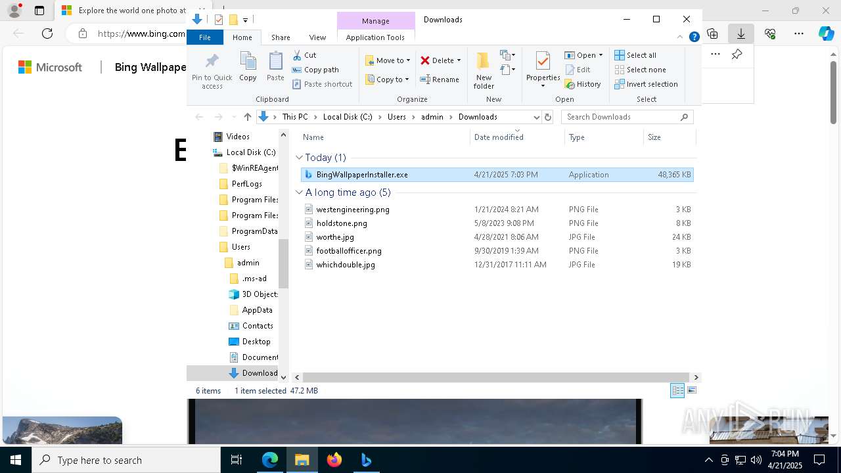
Task: Open Edge downloads icon in browser
Action: pos(740,34)
